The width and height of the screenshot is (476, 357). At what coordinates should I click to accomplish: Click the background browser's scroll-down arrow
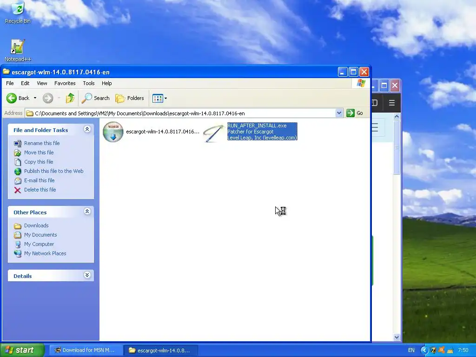pyautogui.click(x=397, y=337)
